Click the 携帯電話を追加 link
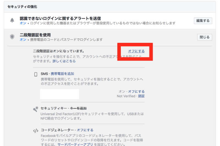 62,74
